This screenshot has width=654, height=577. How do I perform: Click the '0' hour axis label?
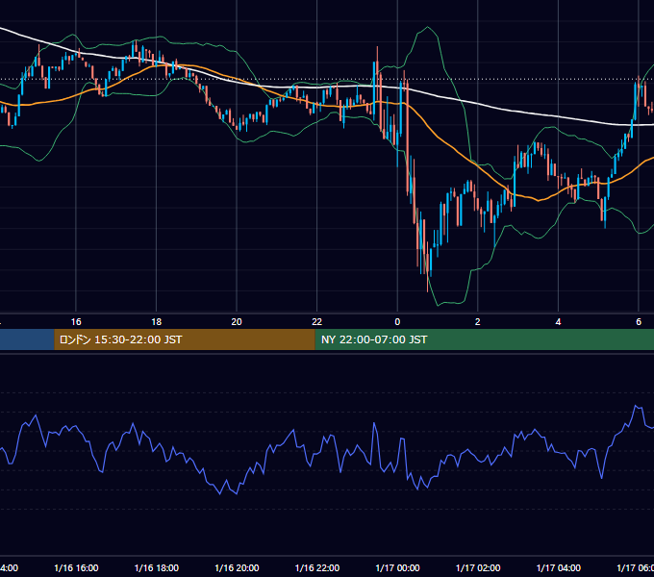coord(397,322)
